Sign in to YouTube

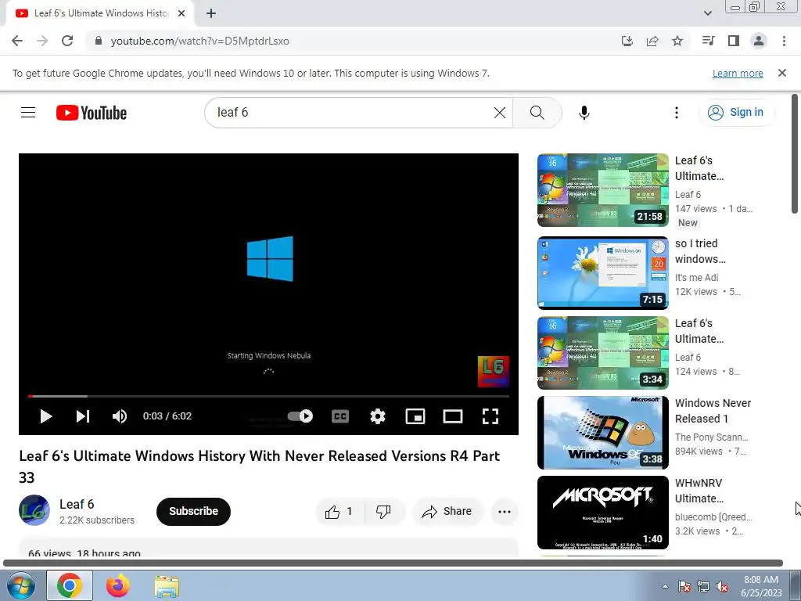736,113
